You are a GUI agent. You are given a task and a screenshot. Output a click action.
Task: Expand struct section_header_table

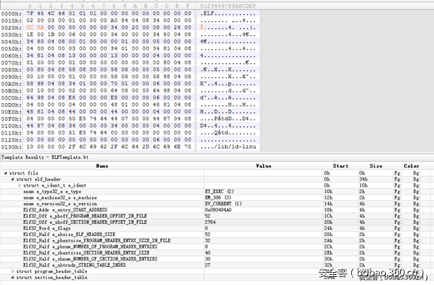[x=12, y=277]
